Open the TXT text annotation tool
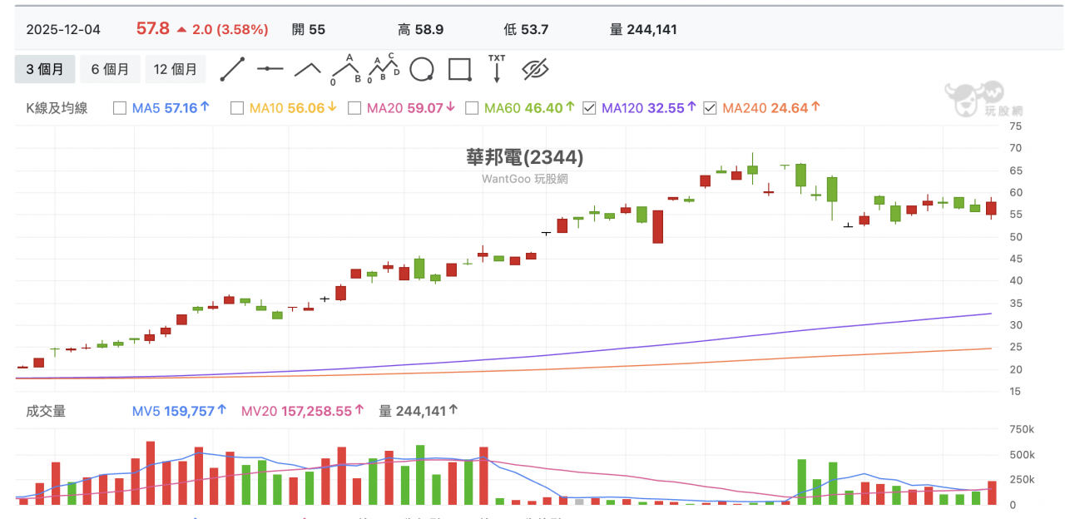Screen dimensions: 1065x519 click(x=497, y=69)
